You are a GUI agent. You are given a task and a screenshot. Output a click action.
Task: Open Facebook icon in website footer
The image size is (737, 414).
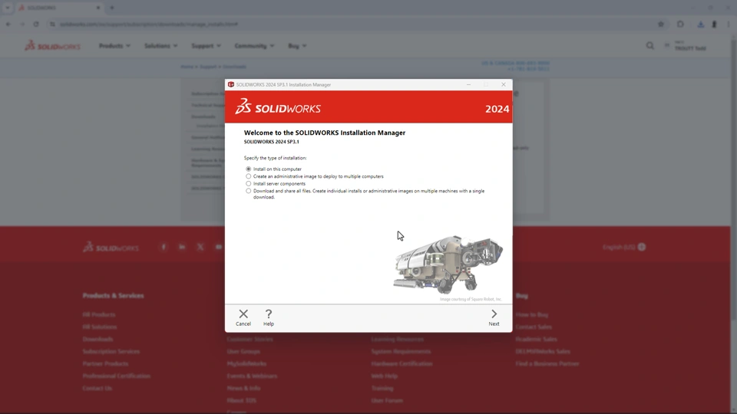[164, 247]
